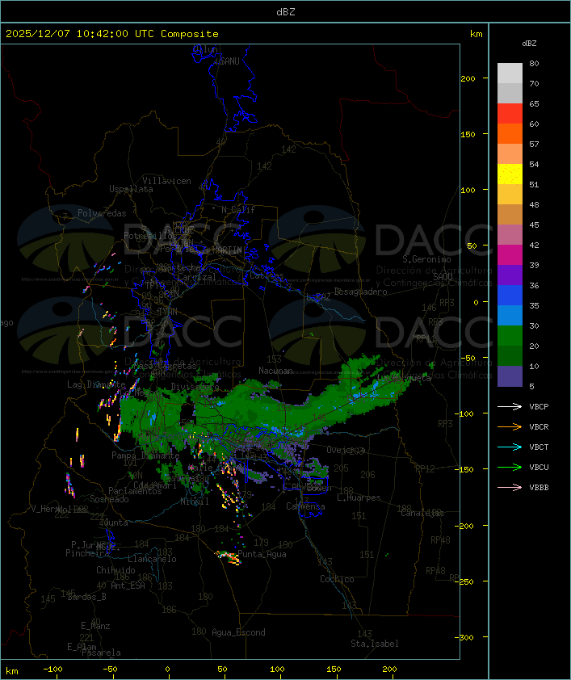571x680 pixels.
Task: Click the S.Geronimo place label
Action: [x=426, y=259]
